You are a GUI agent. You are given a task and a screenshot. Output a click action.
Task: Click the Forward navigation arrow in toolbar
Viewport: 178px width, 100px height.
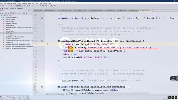tap(9, 6)
